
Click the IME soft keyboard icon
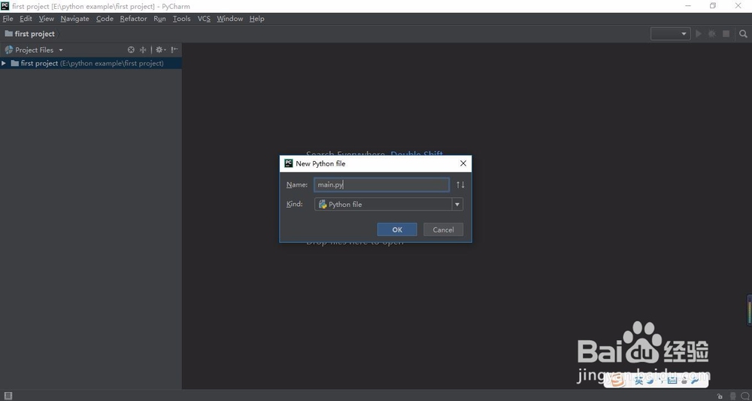tap(672, 381)
